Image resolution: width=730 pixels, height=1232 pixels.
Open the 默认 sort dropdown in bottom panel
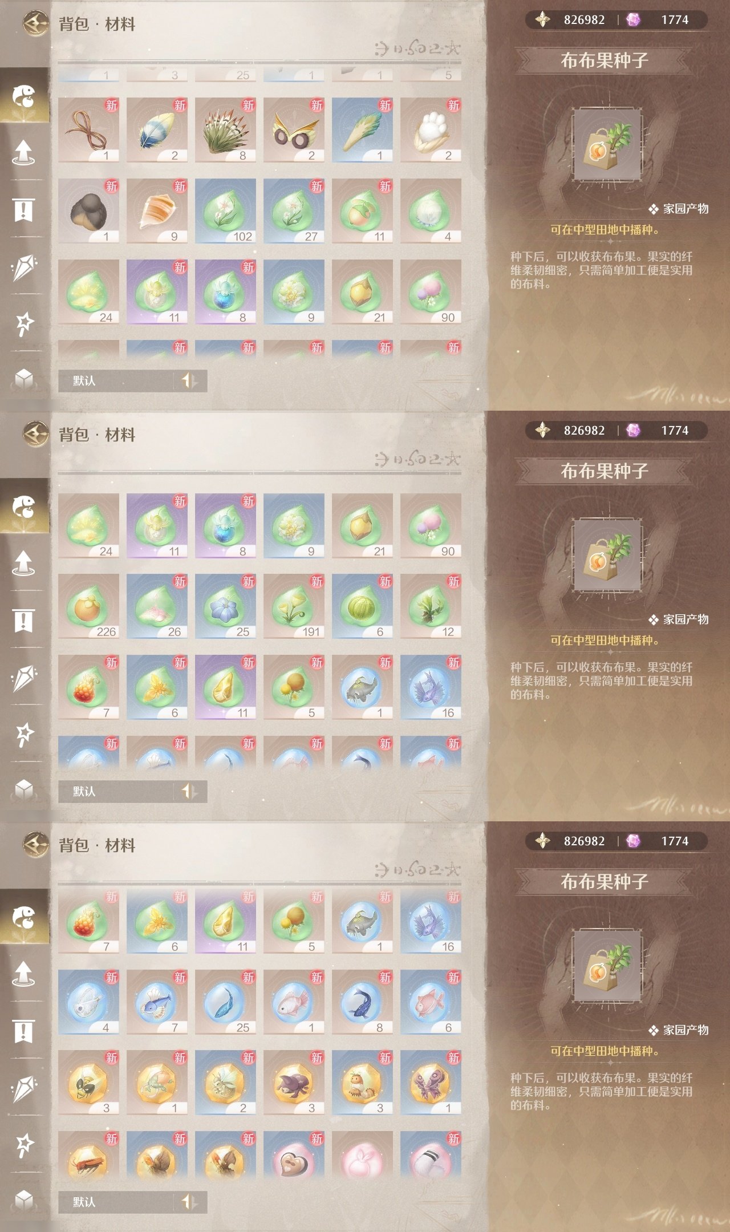[x=116, y=1202]
